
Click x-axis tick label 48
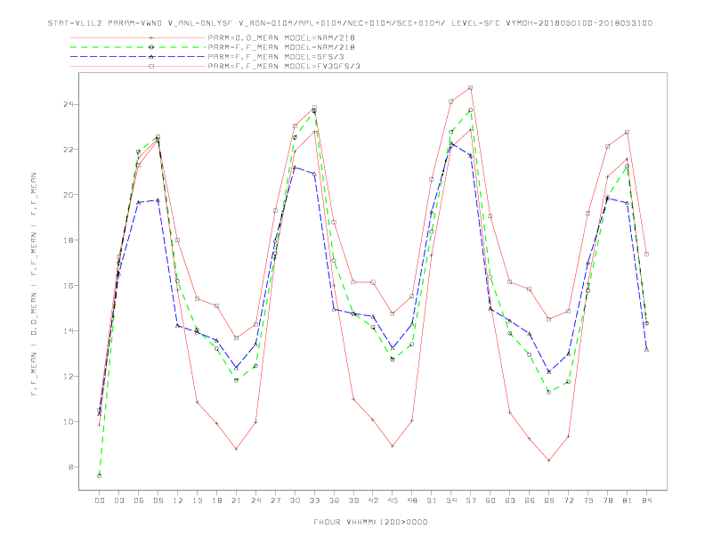(412, 500)
